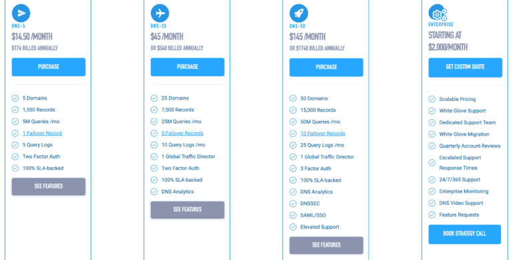
Task: Click the DNS-5 paper plane icon
Action: point(21,13)
